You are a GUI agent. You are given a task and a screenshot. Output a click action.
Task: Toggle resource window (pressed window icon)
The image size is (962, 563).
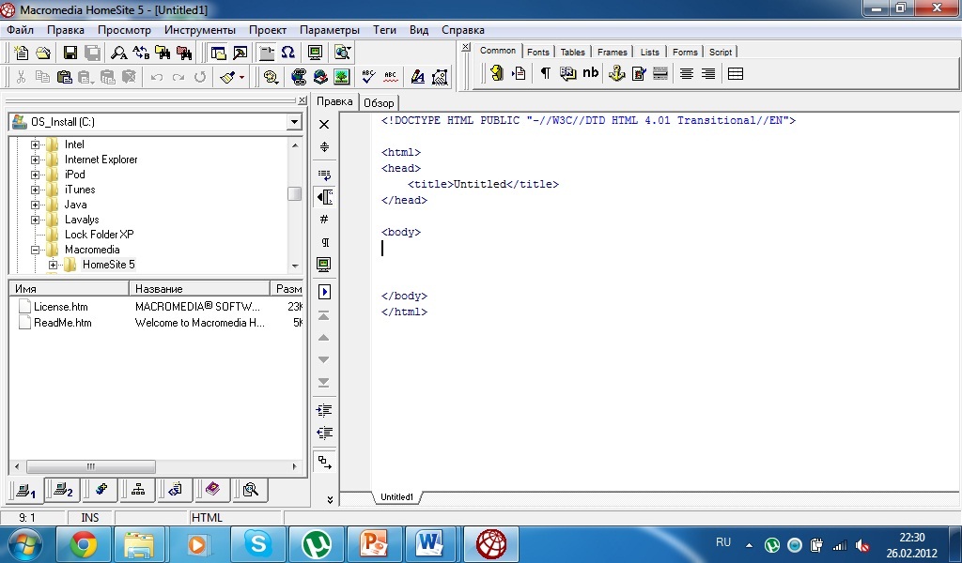pos(218,53)
